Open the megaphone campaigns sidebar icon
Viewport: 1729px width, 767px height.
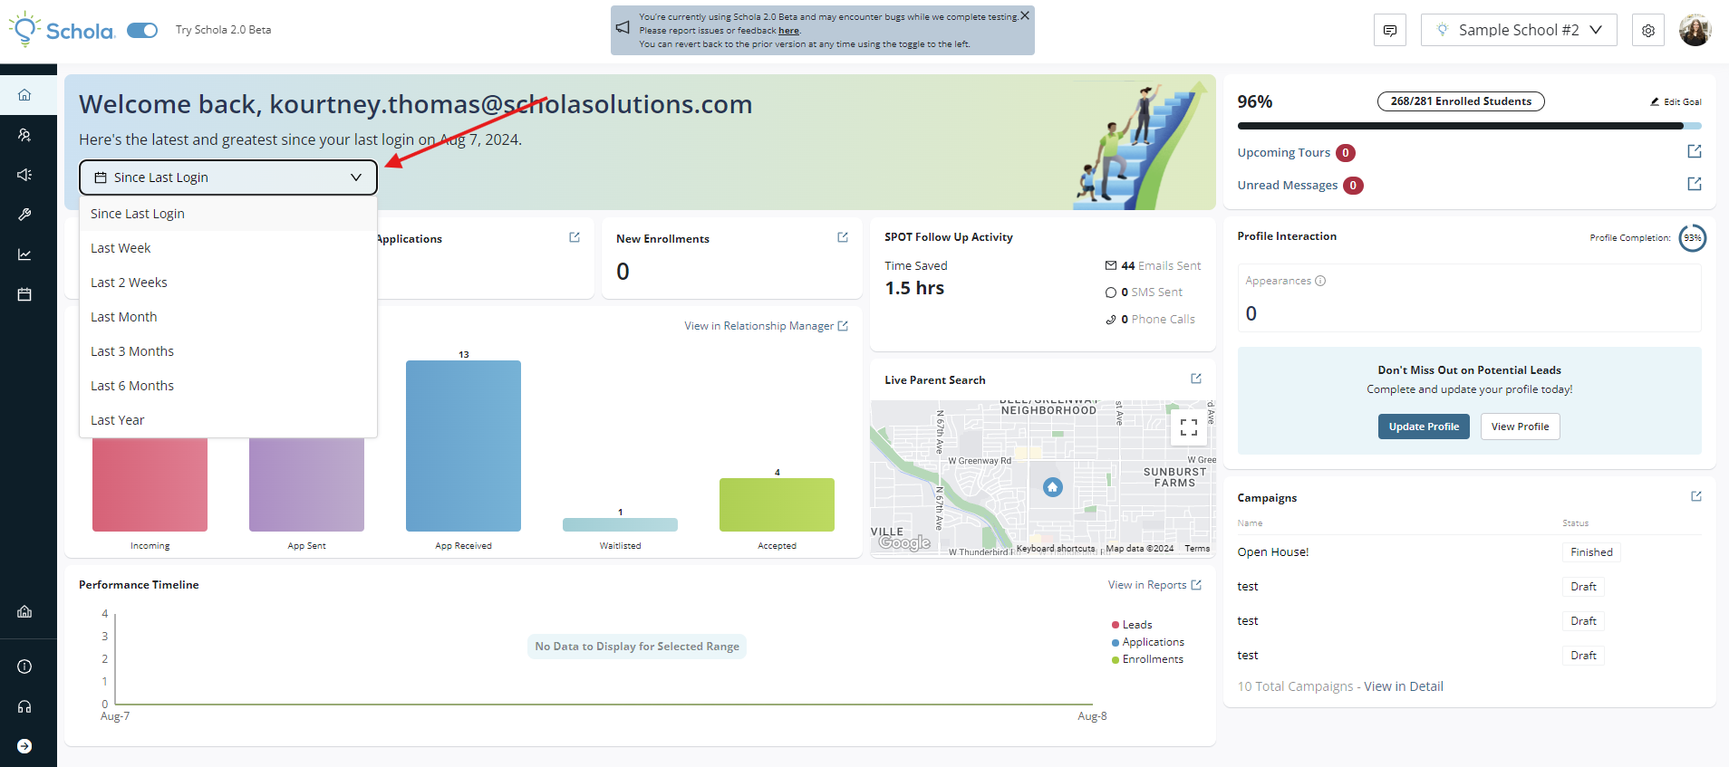[x=24, y=175]
